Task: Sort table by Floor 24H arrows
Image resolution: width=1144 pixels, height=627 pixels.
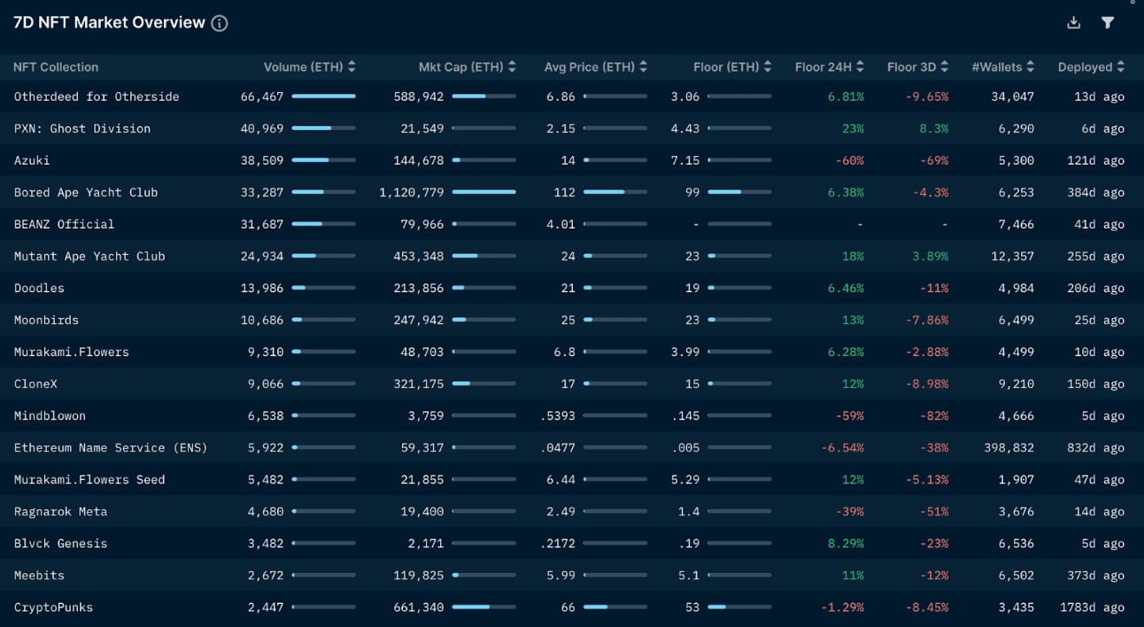Action: (860, 67)
